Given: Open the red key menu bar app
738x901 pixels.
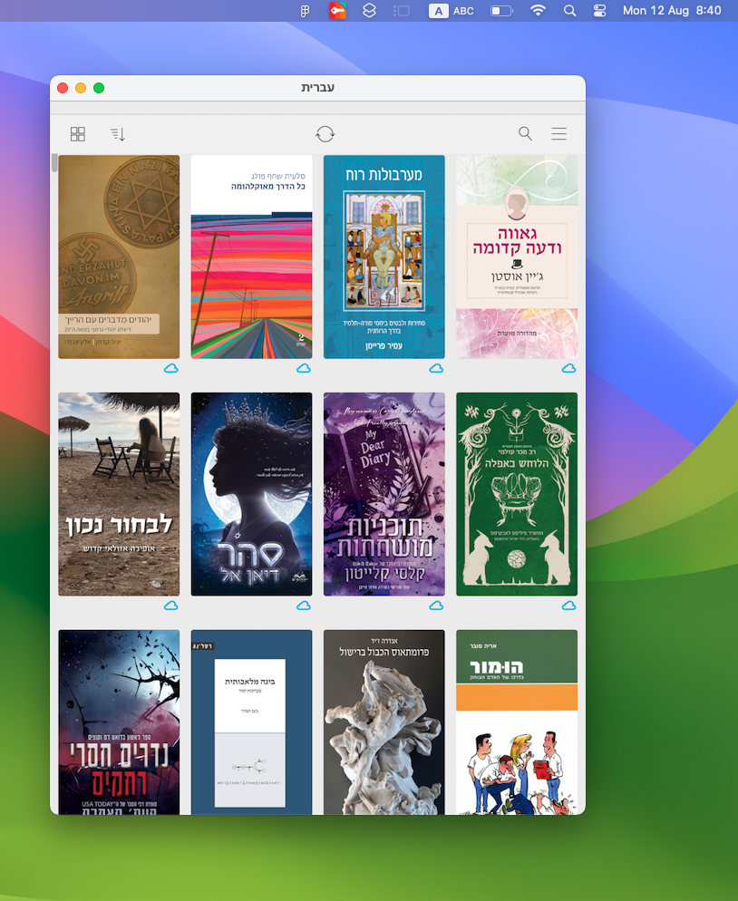Looking at the screenshot, I should point(337,10).
